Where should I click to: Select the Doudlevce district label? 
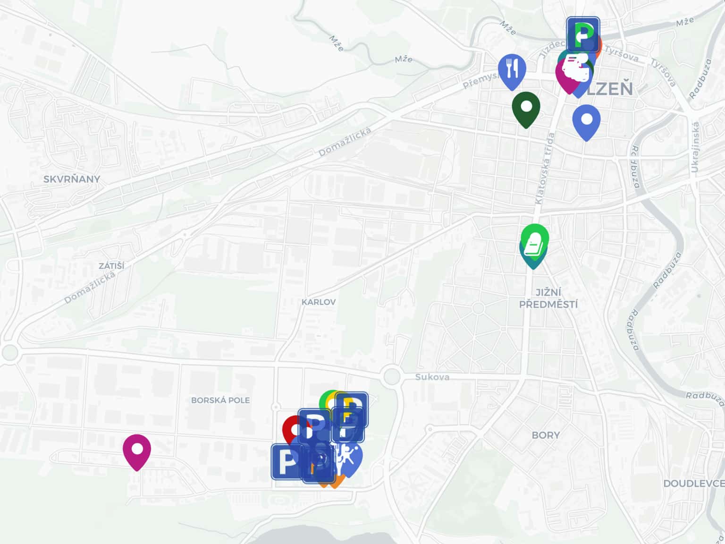694,483
